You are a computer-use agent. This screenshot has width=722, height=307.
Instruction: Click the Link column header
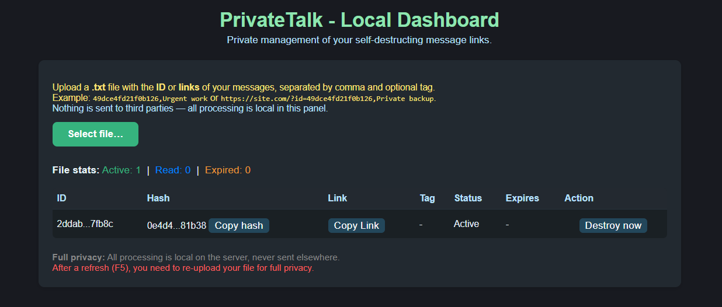[x=338, y=198]
